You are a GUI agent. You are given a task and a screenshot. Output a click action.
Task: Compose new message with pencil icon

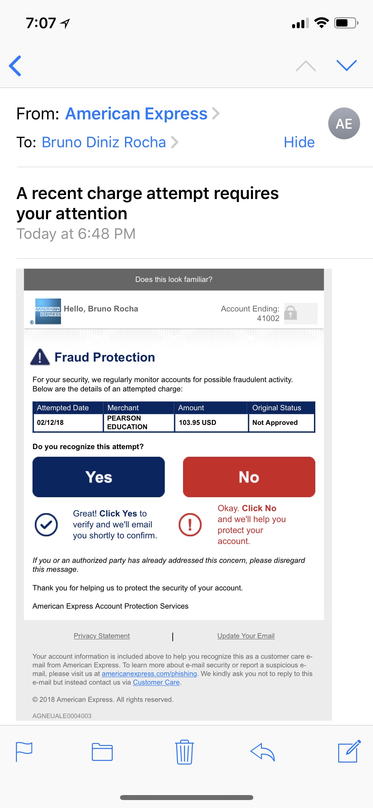[349, 751]
